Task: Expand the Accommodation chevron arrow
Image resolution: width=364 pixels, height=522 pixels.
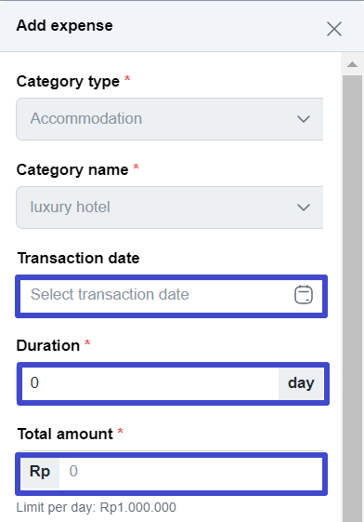Action: point(304,119)
